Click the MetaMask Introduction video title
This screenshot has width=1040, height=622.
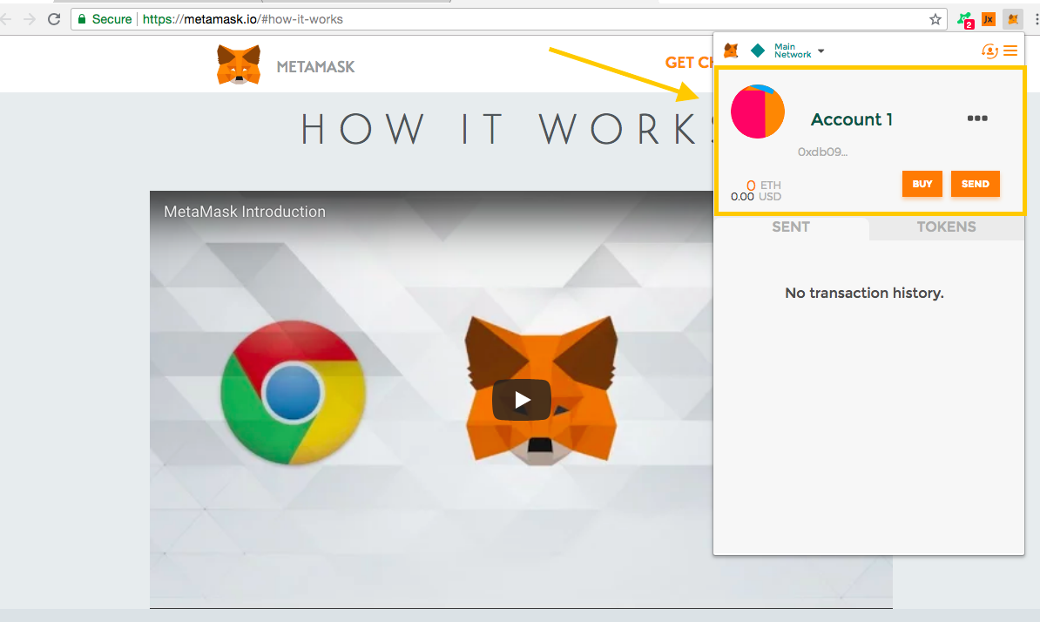245,212
